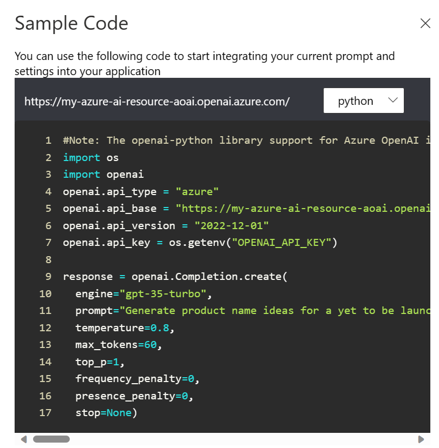Screen dimensions: 439x448
Task: Click line number 8 in the gutter
Action: 48,260
